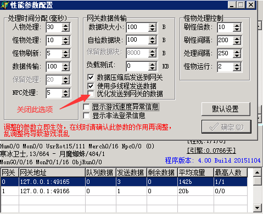
Task: Click the 平均流量 column header
Action: click(x=195, y=172)
